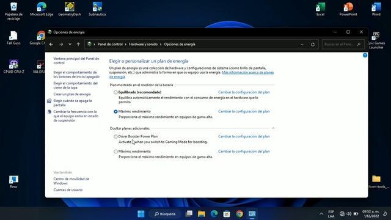This screenshot has height=220, width=391.
Task: Open sleep frequency settings link
Action: 76,116
